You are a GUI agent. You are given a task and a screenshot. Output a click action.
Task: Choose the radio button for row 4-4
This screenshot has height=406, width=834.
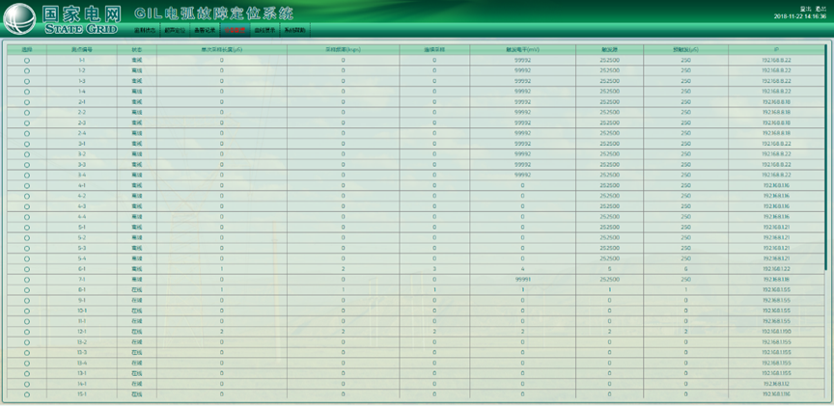click(27, 217)
